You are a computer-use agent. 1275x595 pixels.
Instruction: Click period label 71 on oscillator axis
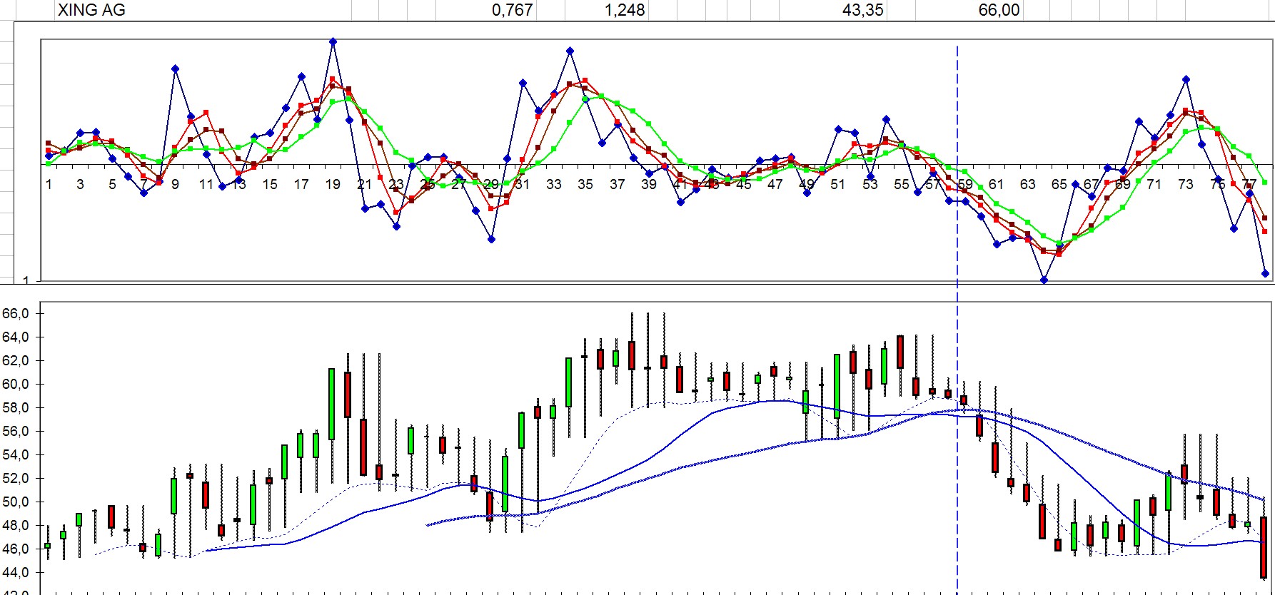point(1154,184)
